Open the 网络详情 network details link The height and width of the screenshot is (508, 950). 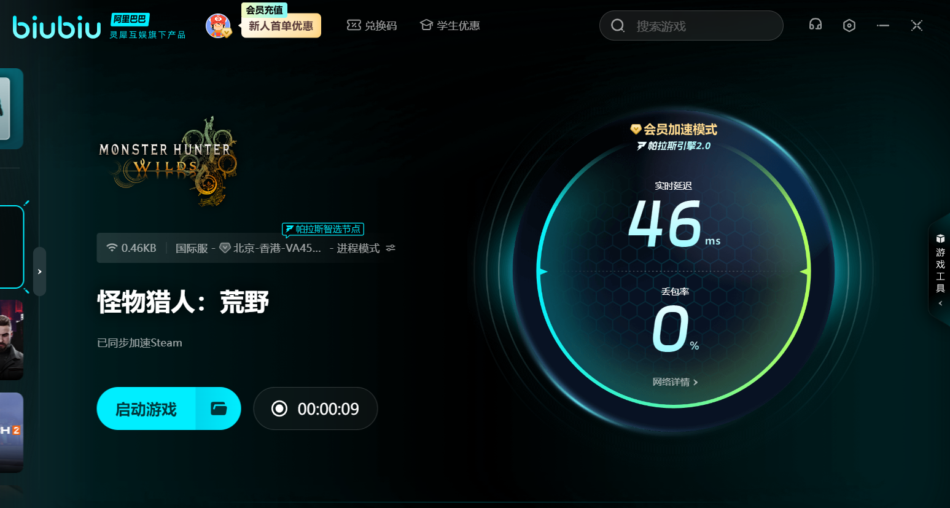(x=675, y=382)
